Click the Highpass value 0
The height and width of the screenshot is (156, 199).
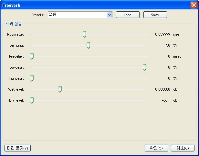[169, 78]
